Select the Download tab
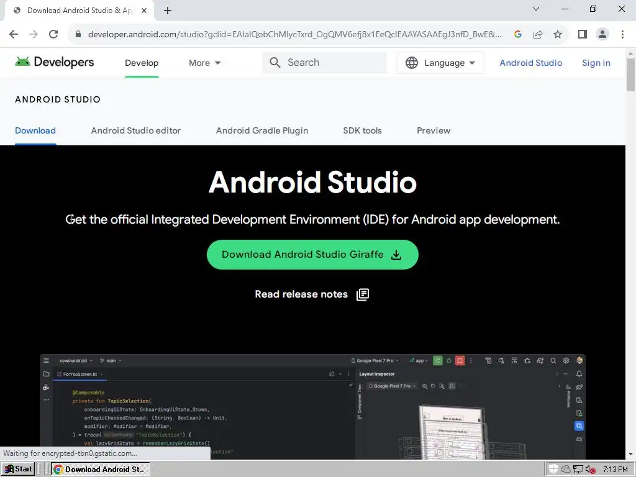636x477 pixels. pos(35,130)
